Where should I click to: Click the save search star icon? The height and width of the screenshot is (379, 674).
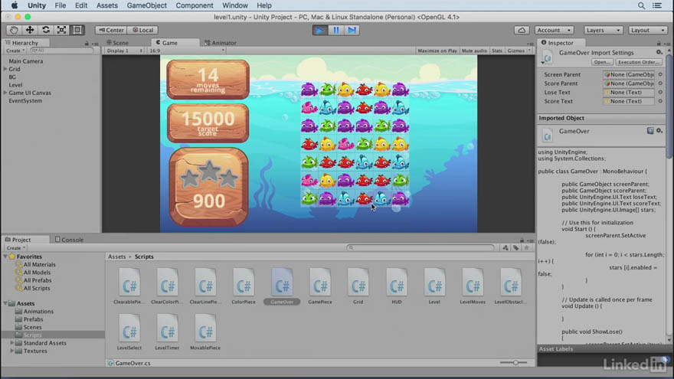click(527, 247)
